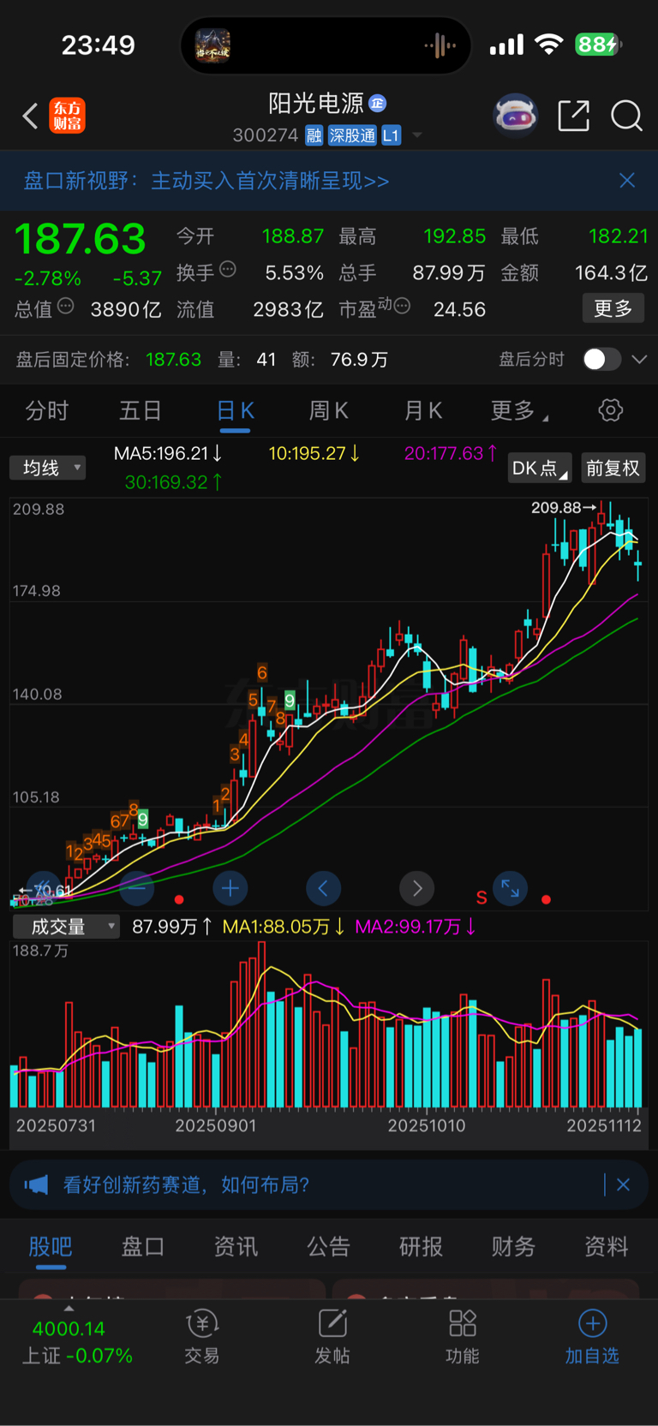658x1426 pixels.
Task: Tap the 前复权 adjustment button
Action: pyautogui.click(x=613, y=468)
